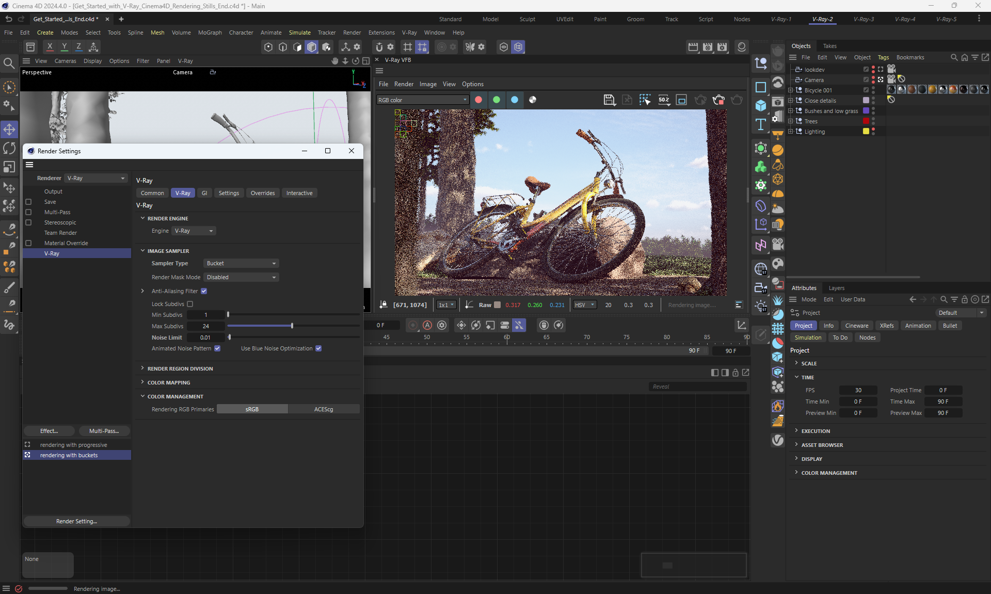
Task: Open the Sampler Type dropdown
Action: (x=241, y=263)
